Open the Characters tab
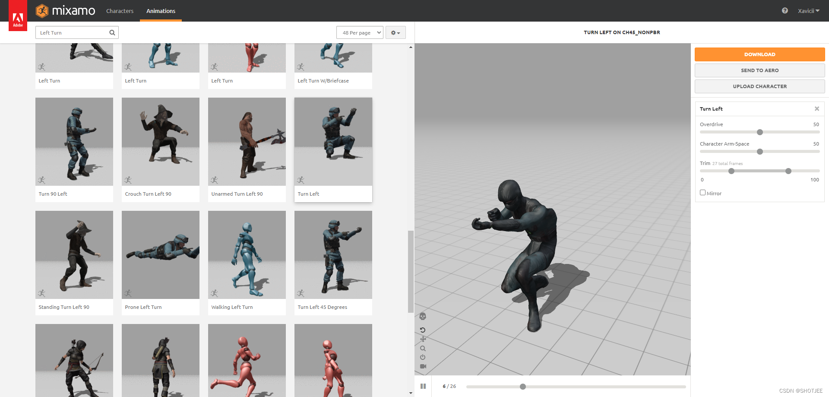Image resolution: width=829 pixels, height=397 pixels. click(120, 11)
